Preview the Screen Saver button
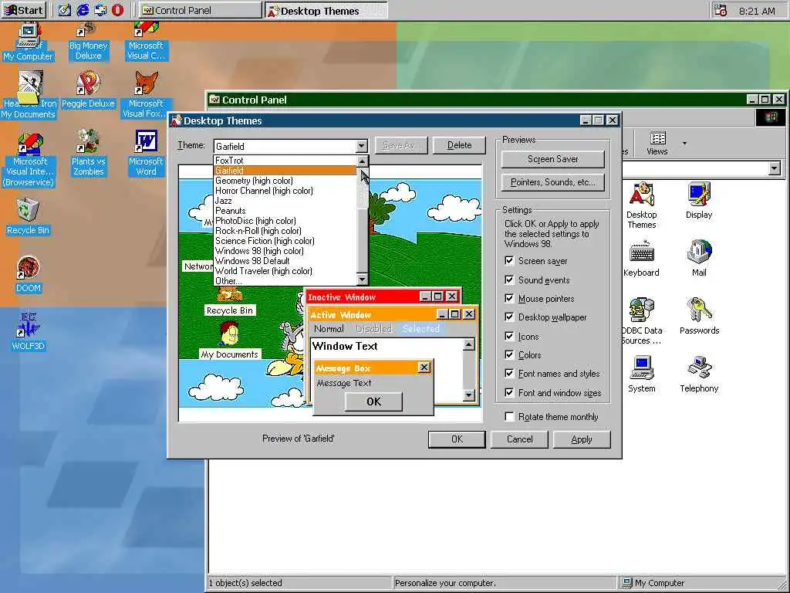 [x=552, y=159]
